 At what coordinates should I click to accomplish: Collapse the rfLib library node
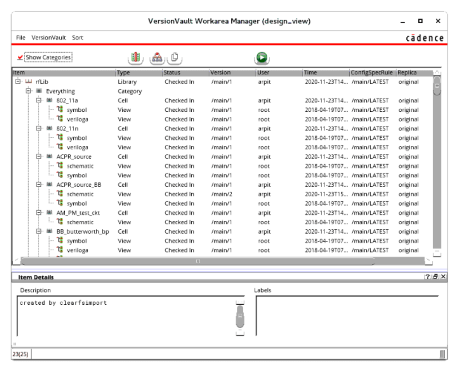(x=18, y=82)
